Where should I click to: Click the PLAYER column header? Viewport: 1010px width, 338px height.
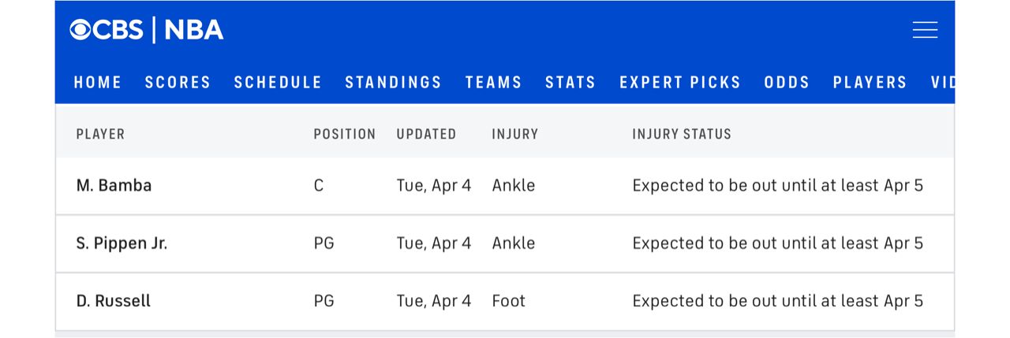point(101,134)
